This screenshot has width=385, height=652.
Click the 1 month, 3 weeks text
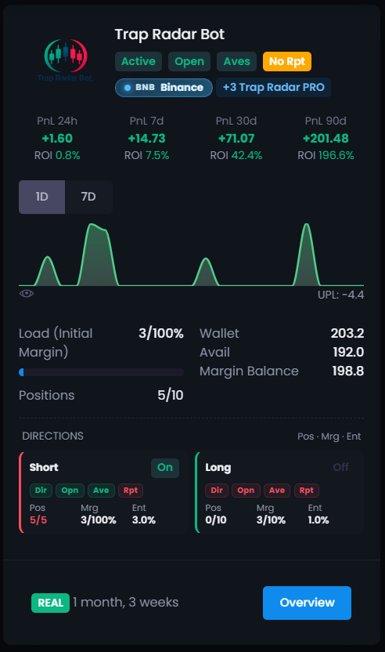pyautogui.click(x=125, y=603)
